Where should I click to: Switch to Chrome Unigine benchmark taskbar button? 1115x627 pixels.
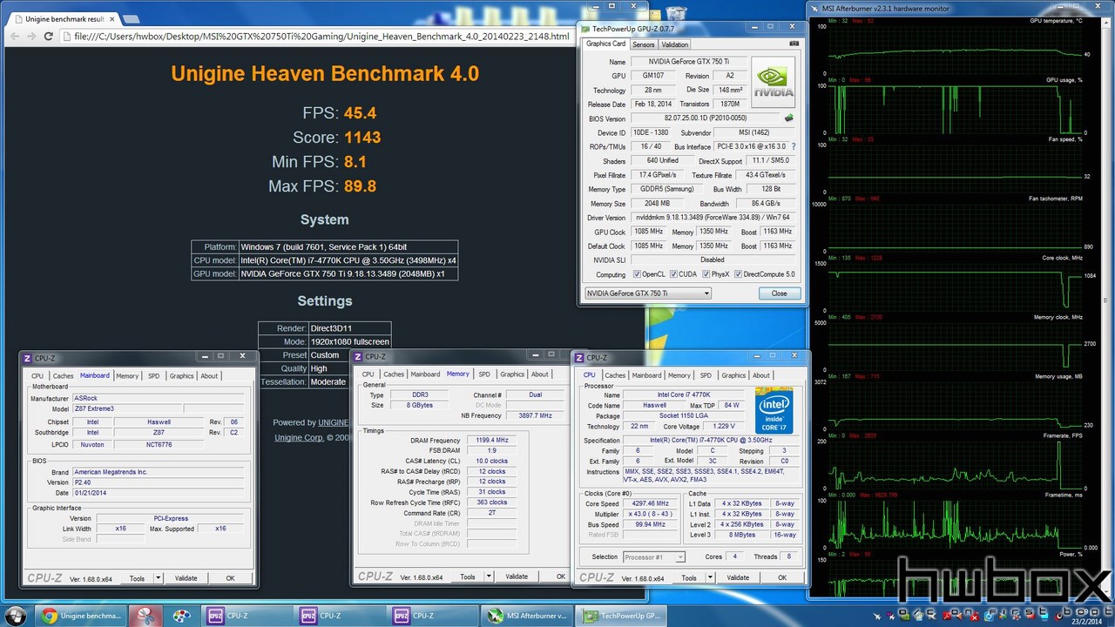(83, 616)
